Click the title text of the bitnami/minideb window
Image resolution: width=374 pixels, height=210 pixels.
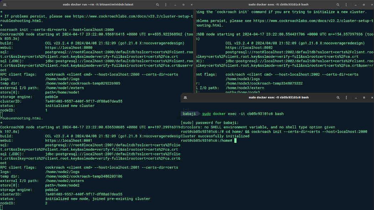pyautogui.click(x=98, y=5)
